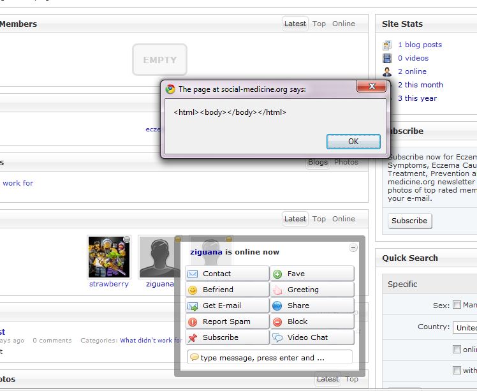
Task: Click the Report Spam warning icon
Action: coord(193,322)
